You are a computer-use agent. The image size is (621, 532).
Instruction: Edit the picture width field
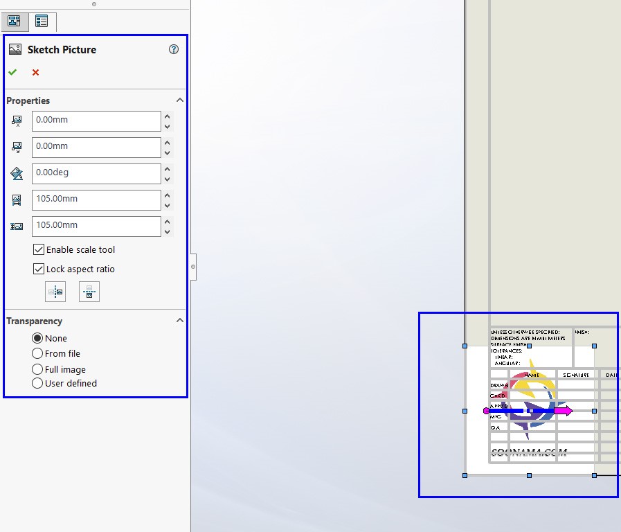click(x=96, y=200)
